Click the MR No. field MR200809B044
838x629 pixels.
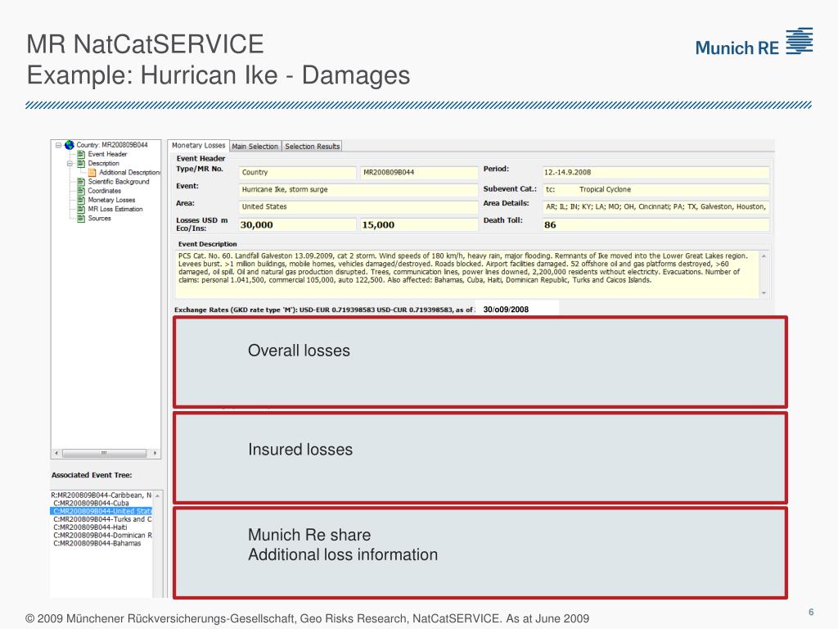[418, 172]
